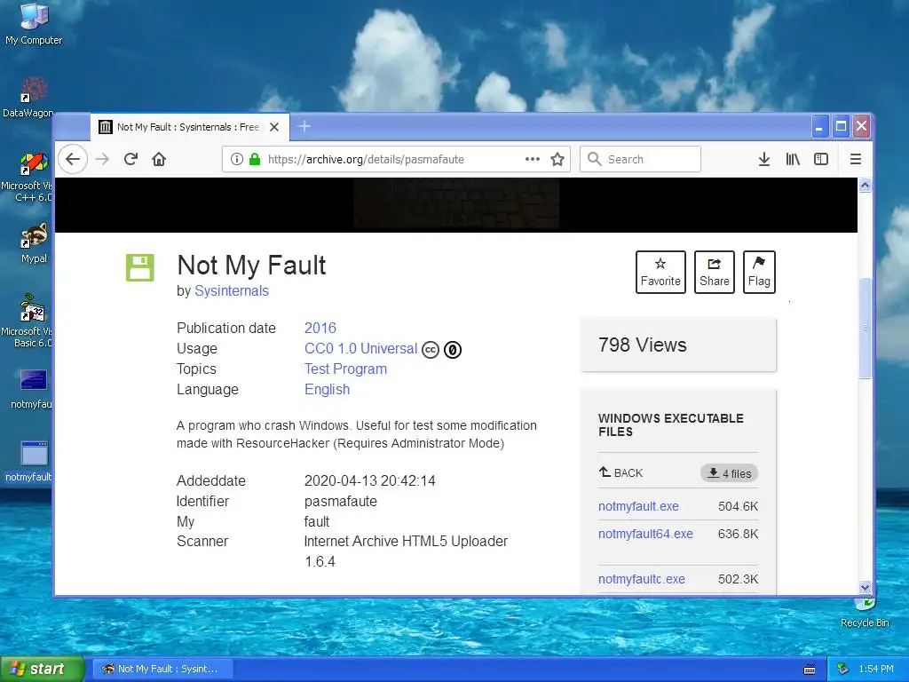Viewport: 909px width, 682px height.
Task: Download notmyfault.exe
Action: point(638,506)
